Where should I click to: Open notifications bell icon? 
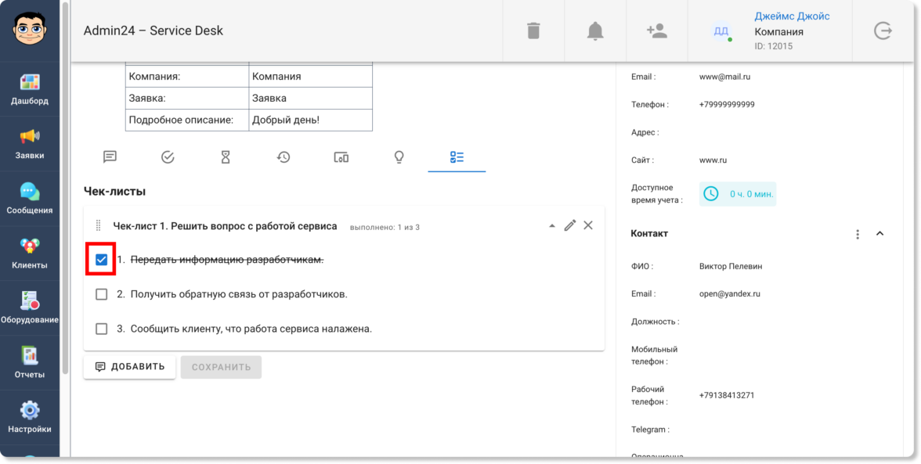tap(595, 31)
